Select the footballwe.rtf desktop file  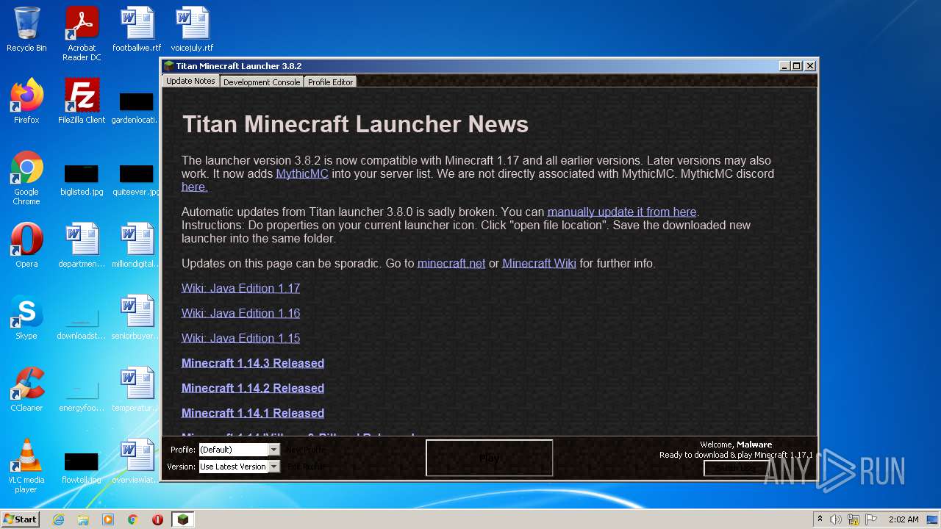point(137,29)
